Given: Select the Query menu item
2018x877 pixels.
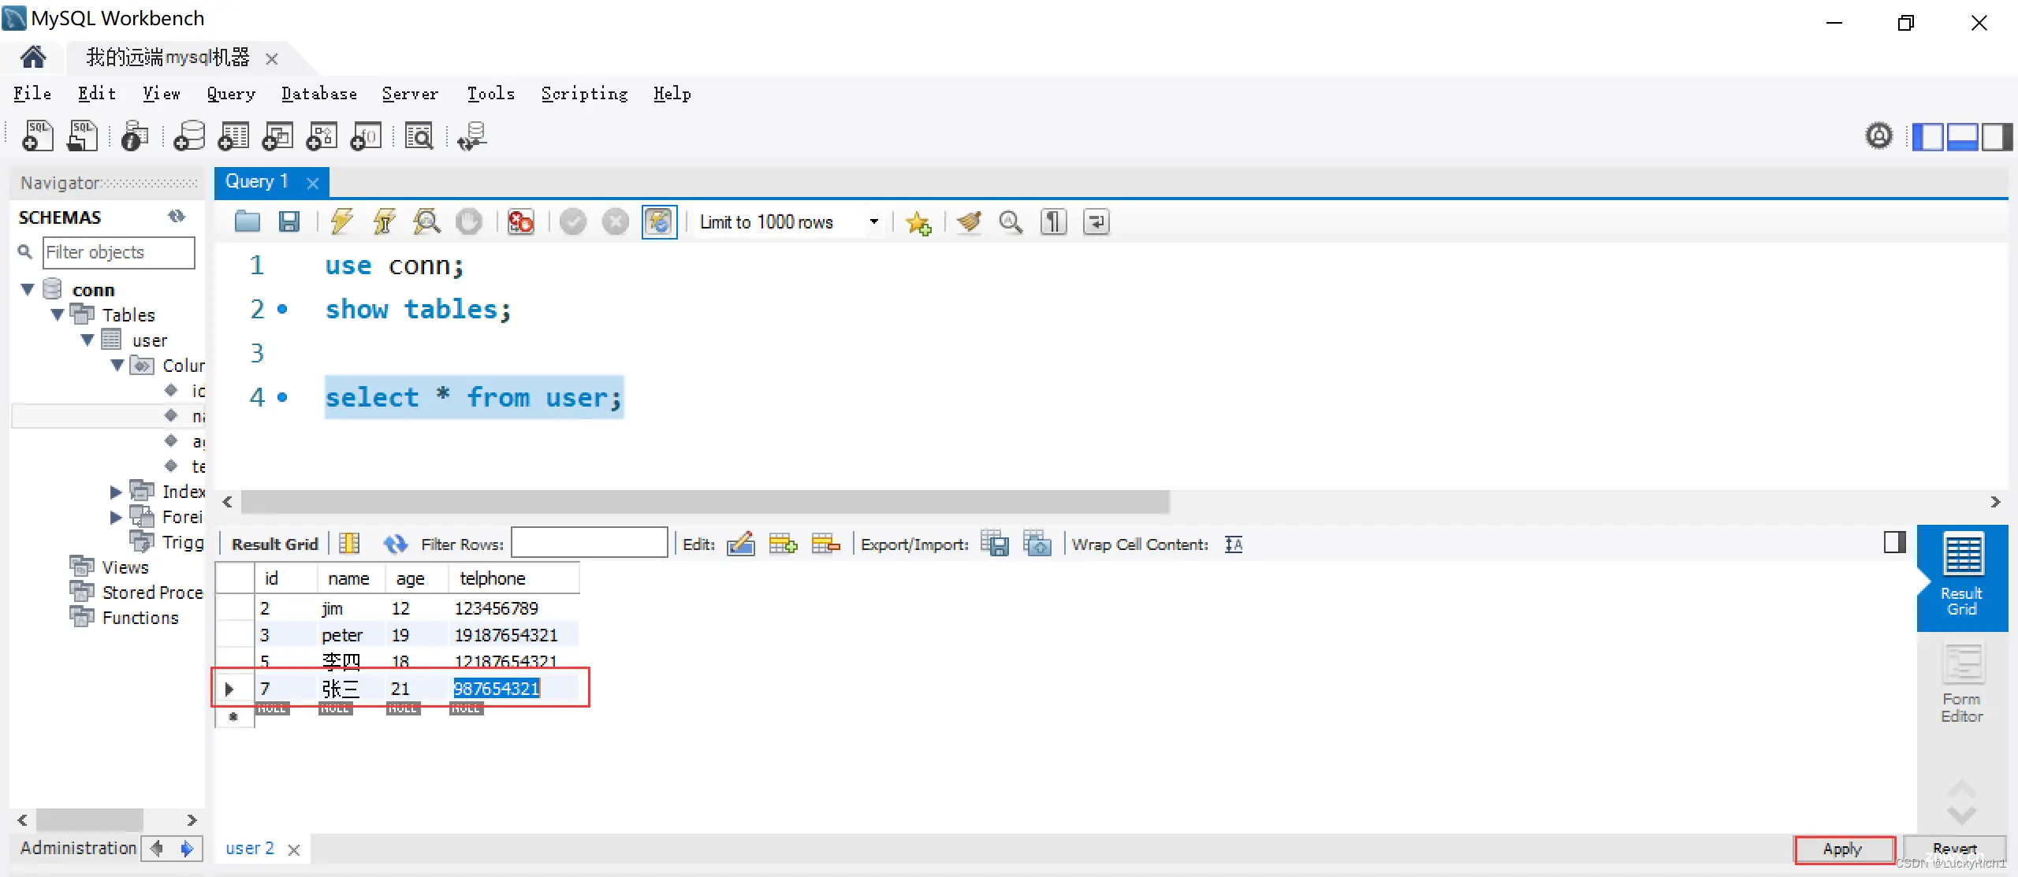Looking at the screenshot, I should coord(232,93).
